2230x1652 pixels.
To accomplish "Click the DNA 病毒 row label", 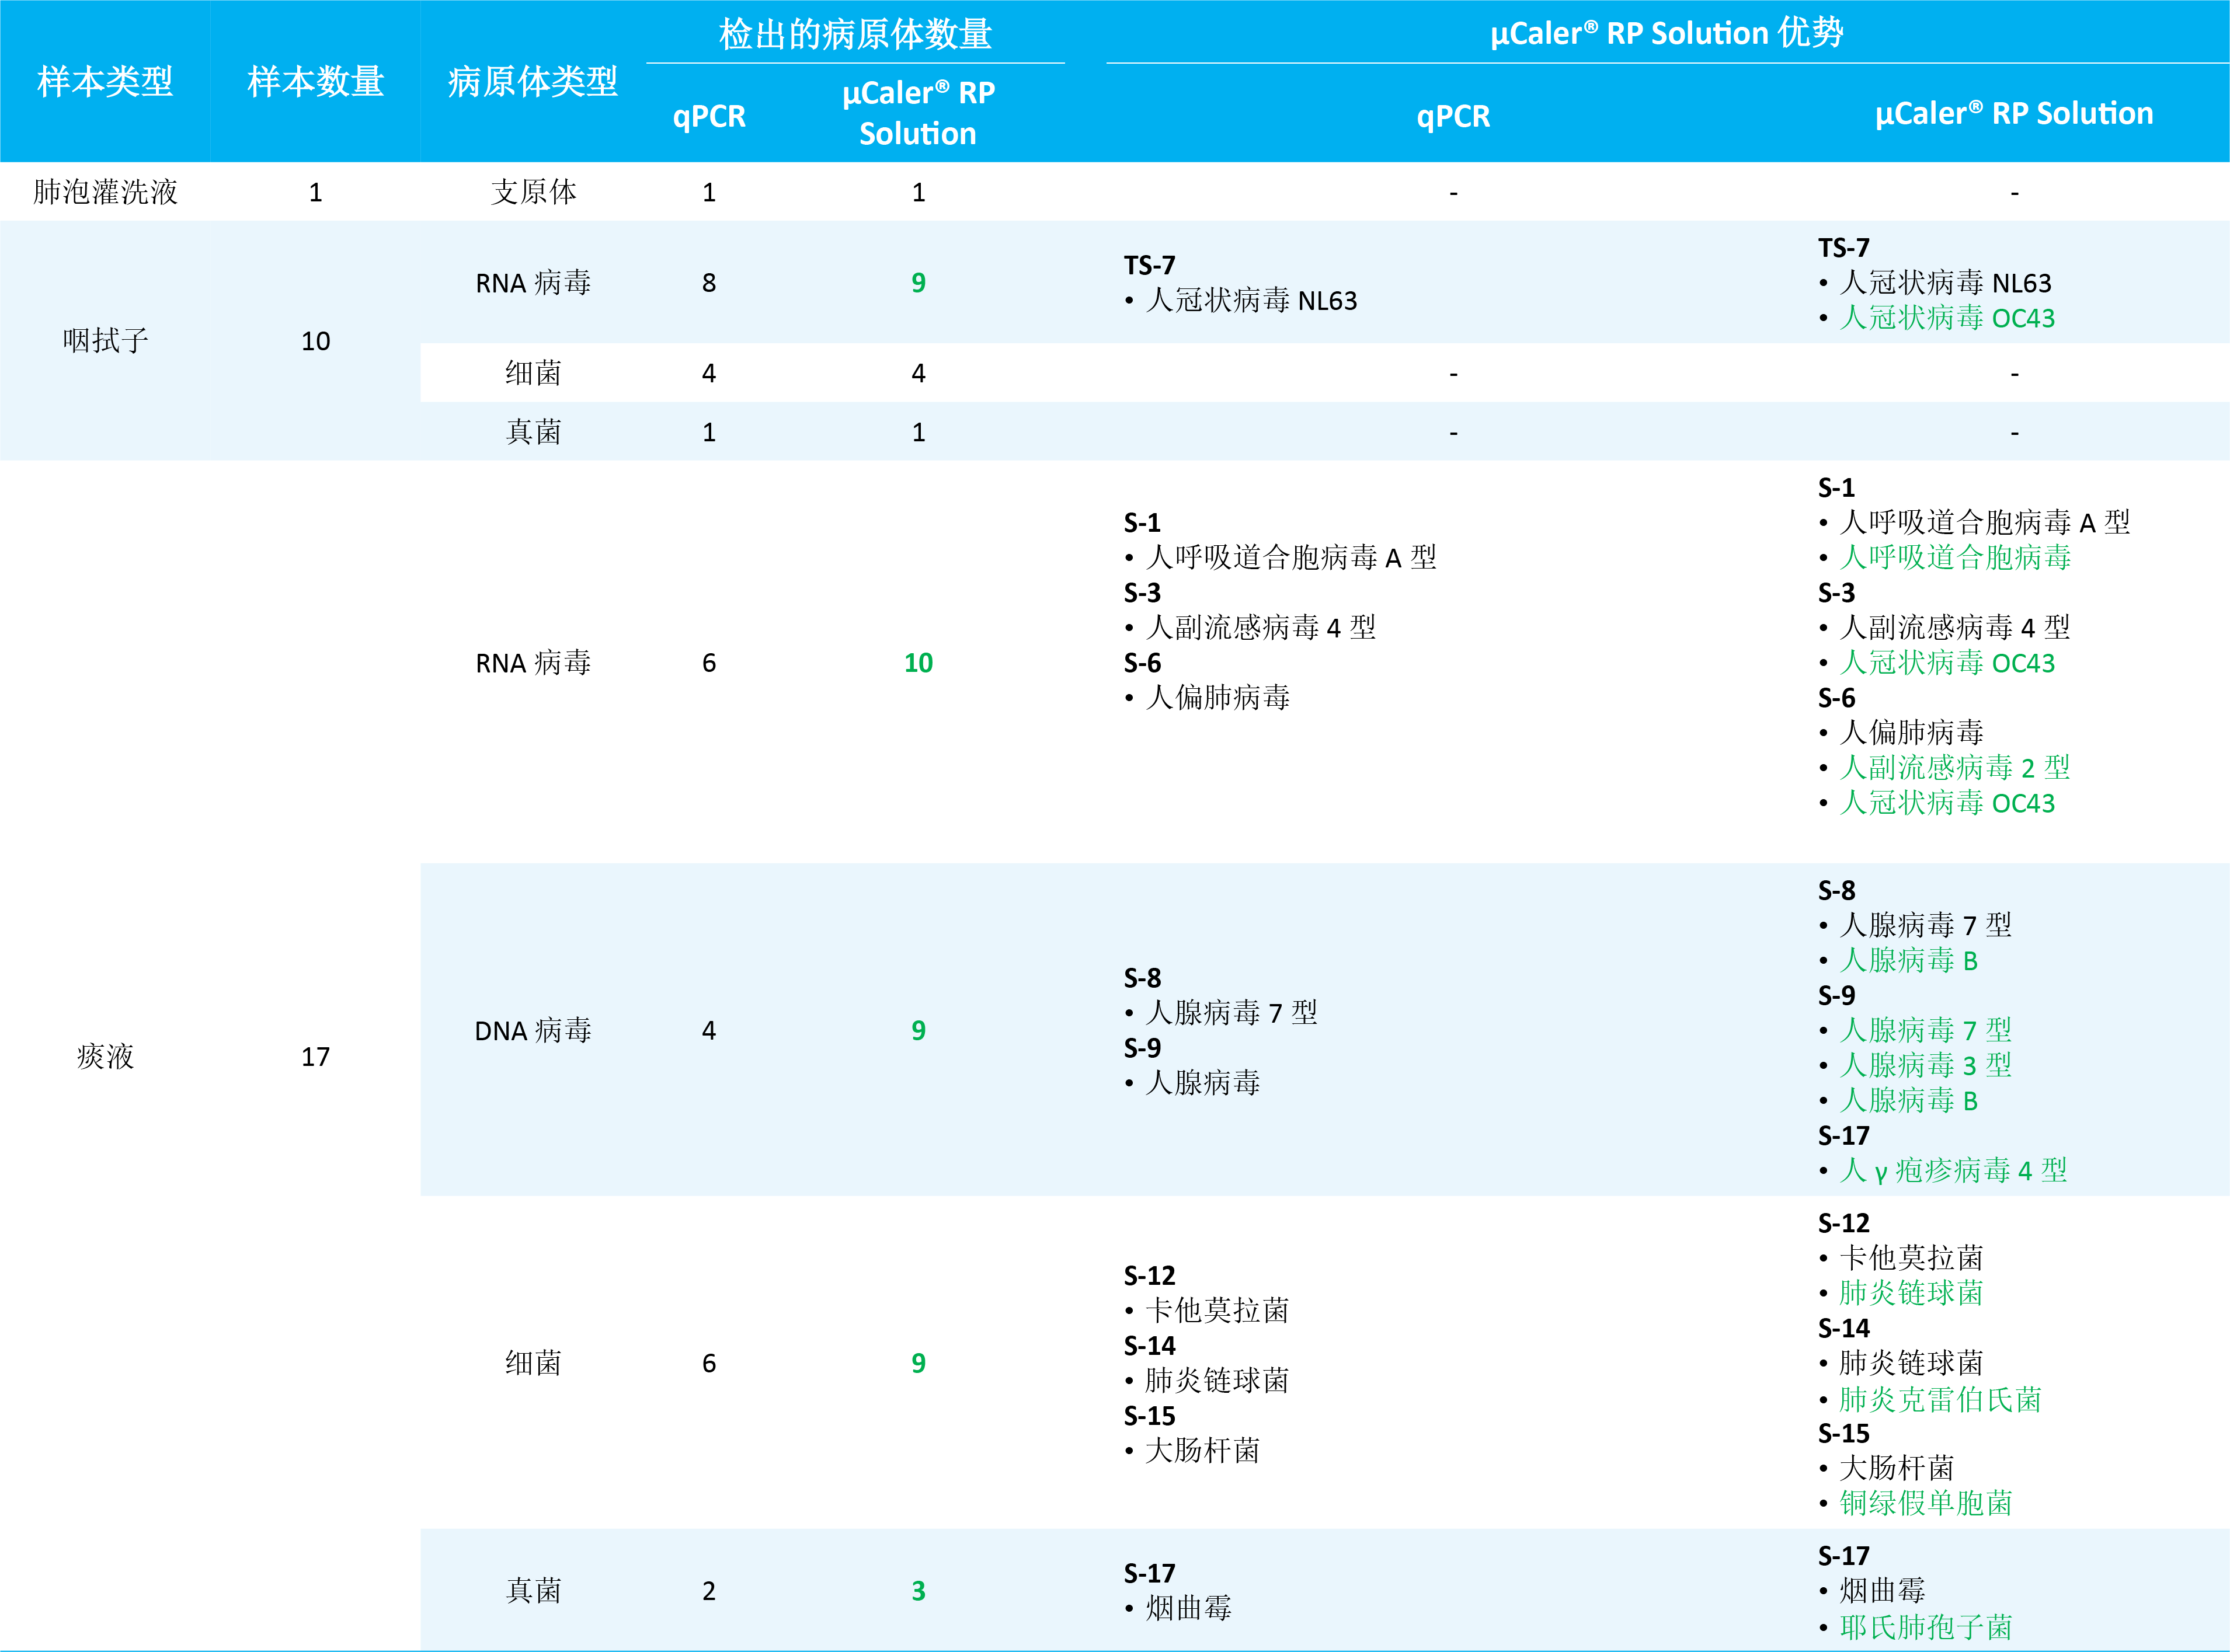I will point(533,1030).
